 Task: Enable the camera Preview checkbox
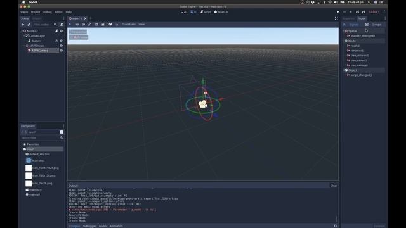point(72,37)
